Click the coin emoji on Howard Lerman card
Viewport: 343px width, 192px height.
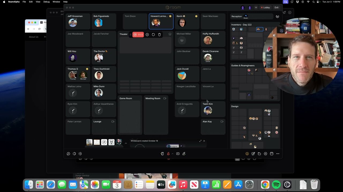170,16
